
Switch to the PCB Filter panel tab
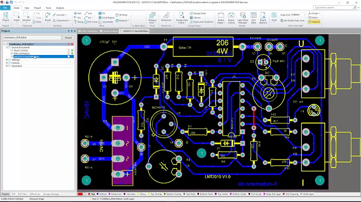tap(23, 194)
